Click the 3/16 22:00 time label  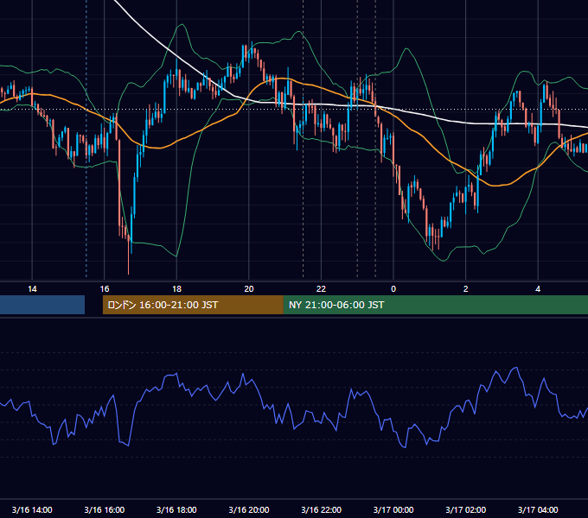(322, 509)
